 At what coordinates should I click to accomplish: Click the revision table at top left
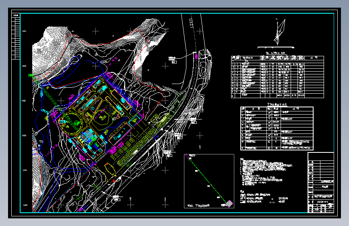tap(16, 37)
